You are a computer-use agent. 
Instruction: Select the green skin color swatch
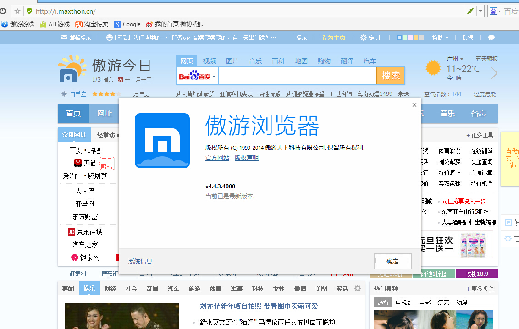(405, 38)
